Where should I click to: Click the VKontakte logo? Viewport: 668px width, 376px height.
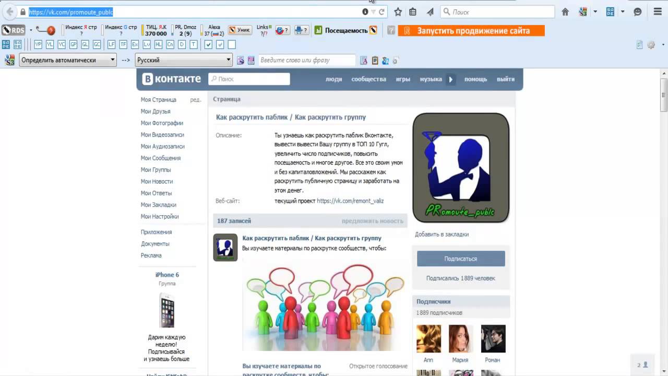(172, 79)
